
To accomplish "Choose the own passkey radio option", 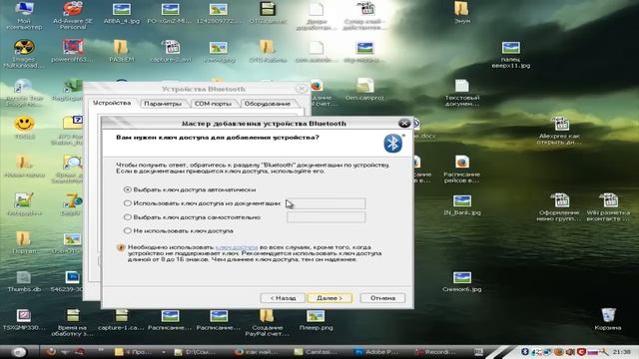I will tap(127, 217).
